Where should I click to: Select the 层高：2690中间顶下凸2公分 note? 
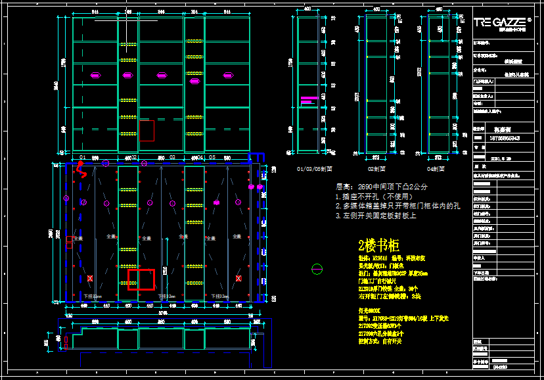click(x=382, y=187)
